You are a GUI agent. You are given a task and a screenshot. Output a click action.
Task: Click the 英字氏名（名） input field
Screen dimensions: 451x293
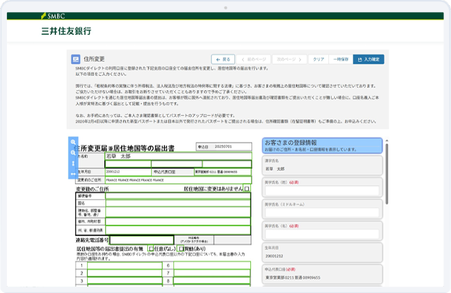tap(322, 234)
